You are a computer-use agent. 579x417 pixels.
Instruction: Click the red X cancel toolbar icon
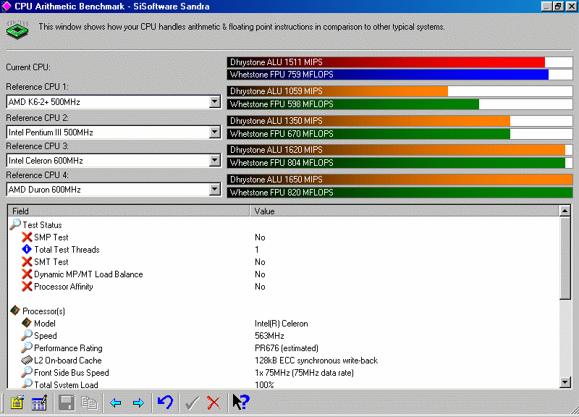[x=214, y=403]
